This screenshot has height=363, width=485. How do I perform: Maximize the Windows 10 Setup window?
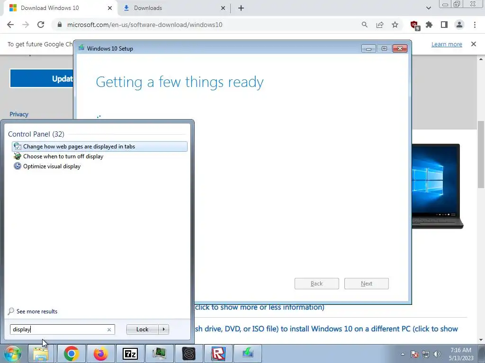(x=384, y=49)
